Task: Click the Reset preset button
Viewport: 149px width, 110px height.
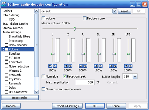Action: pos(124,11)
